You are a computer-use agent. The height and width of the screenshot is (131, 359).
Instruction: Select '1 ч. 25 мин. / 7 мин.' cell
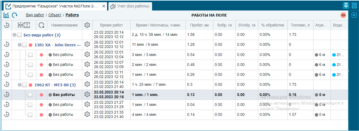tap(158, 84)
